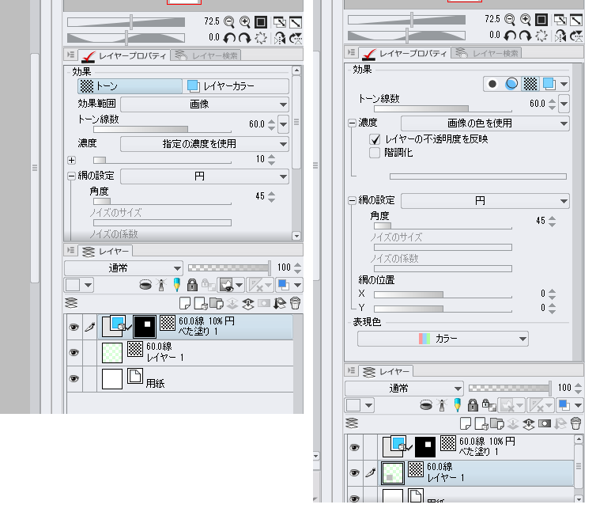Open density dropdown 画像の色を使用

tap(485, 123)
